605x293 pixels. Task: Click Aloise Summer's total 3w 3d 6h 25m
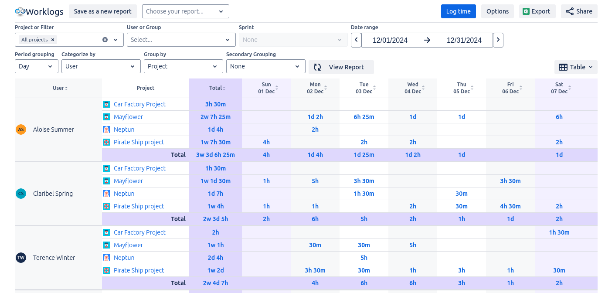pyautogui.click(x=215, y=155)
